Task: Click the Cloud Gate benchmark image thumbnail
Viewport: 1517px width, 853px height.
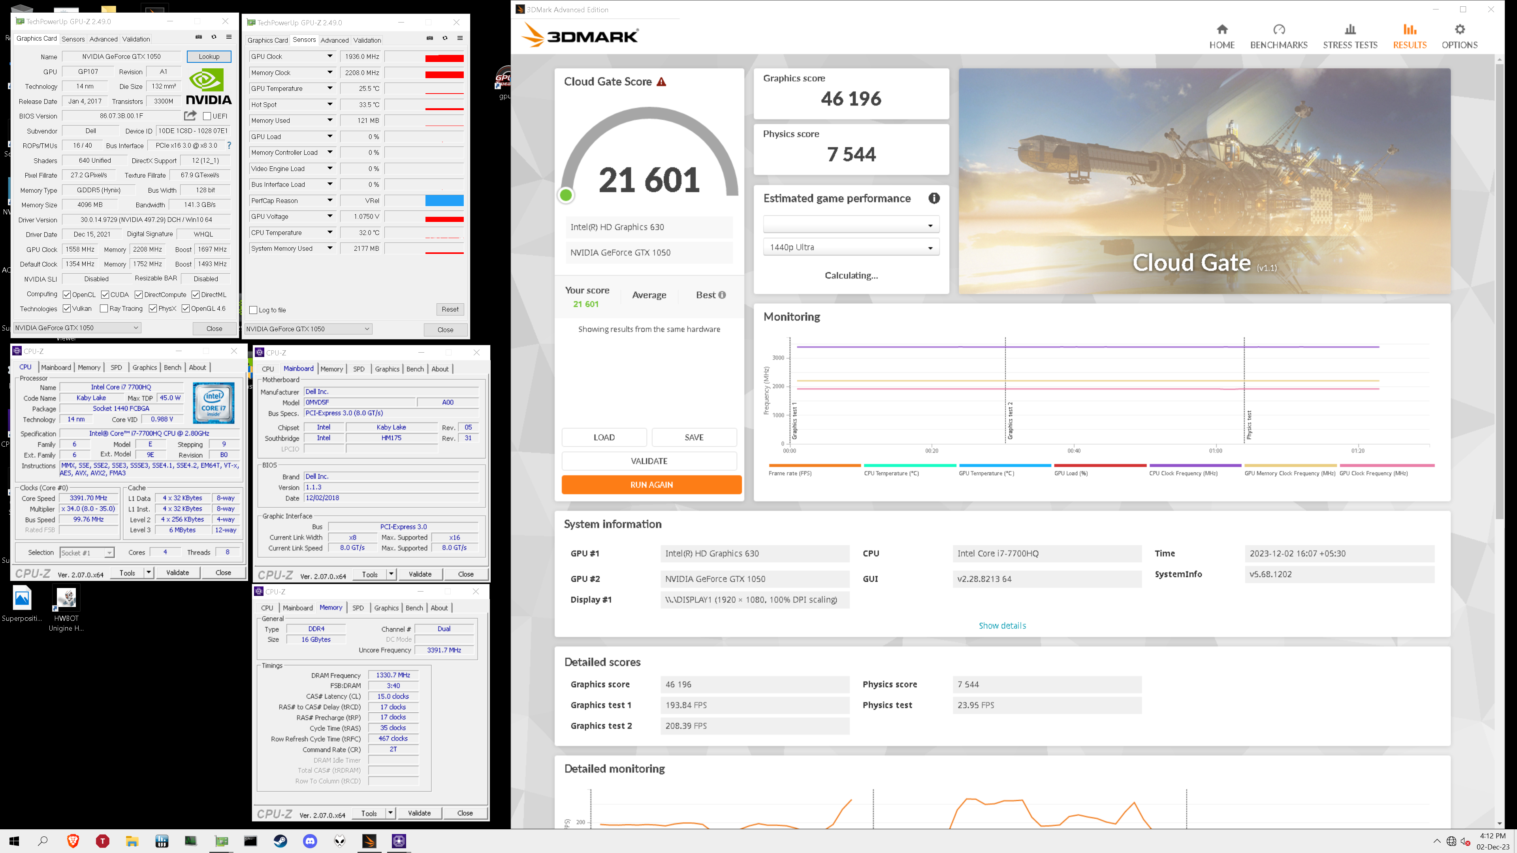Action: [x=1204, y=181]
